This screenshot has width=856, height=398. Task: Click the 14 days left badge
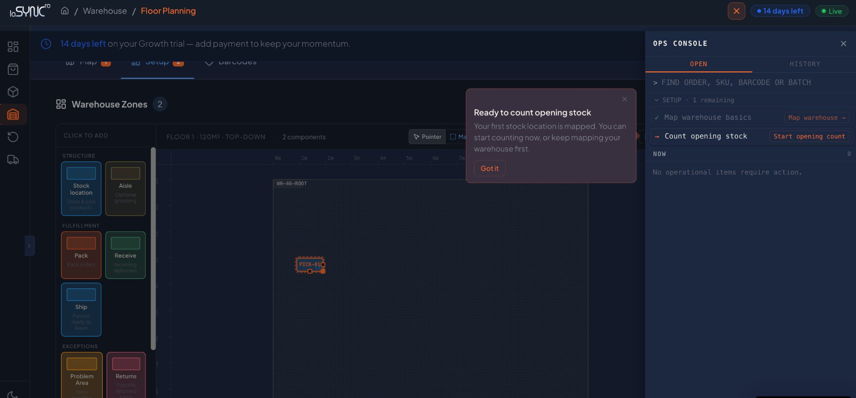click(780, 11)
